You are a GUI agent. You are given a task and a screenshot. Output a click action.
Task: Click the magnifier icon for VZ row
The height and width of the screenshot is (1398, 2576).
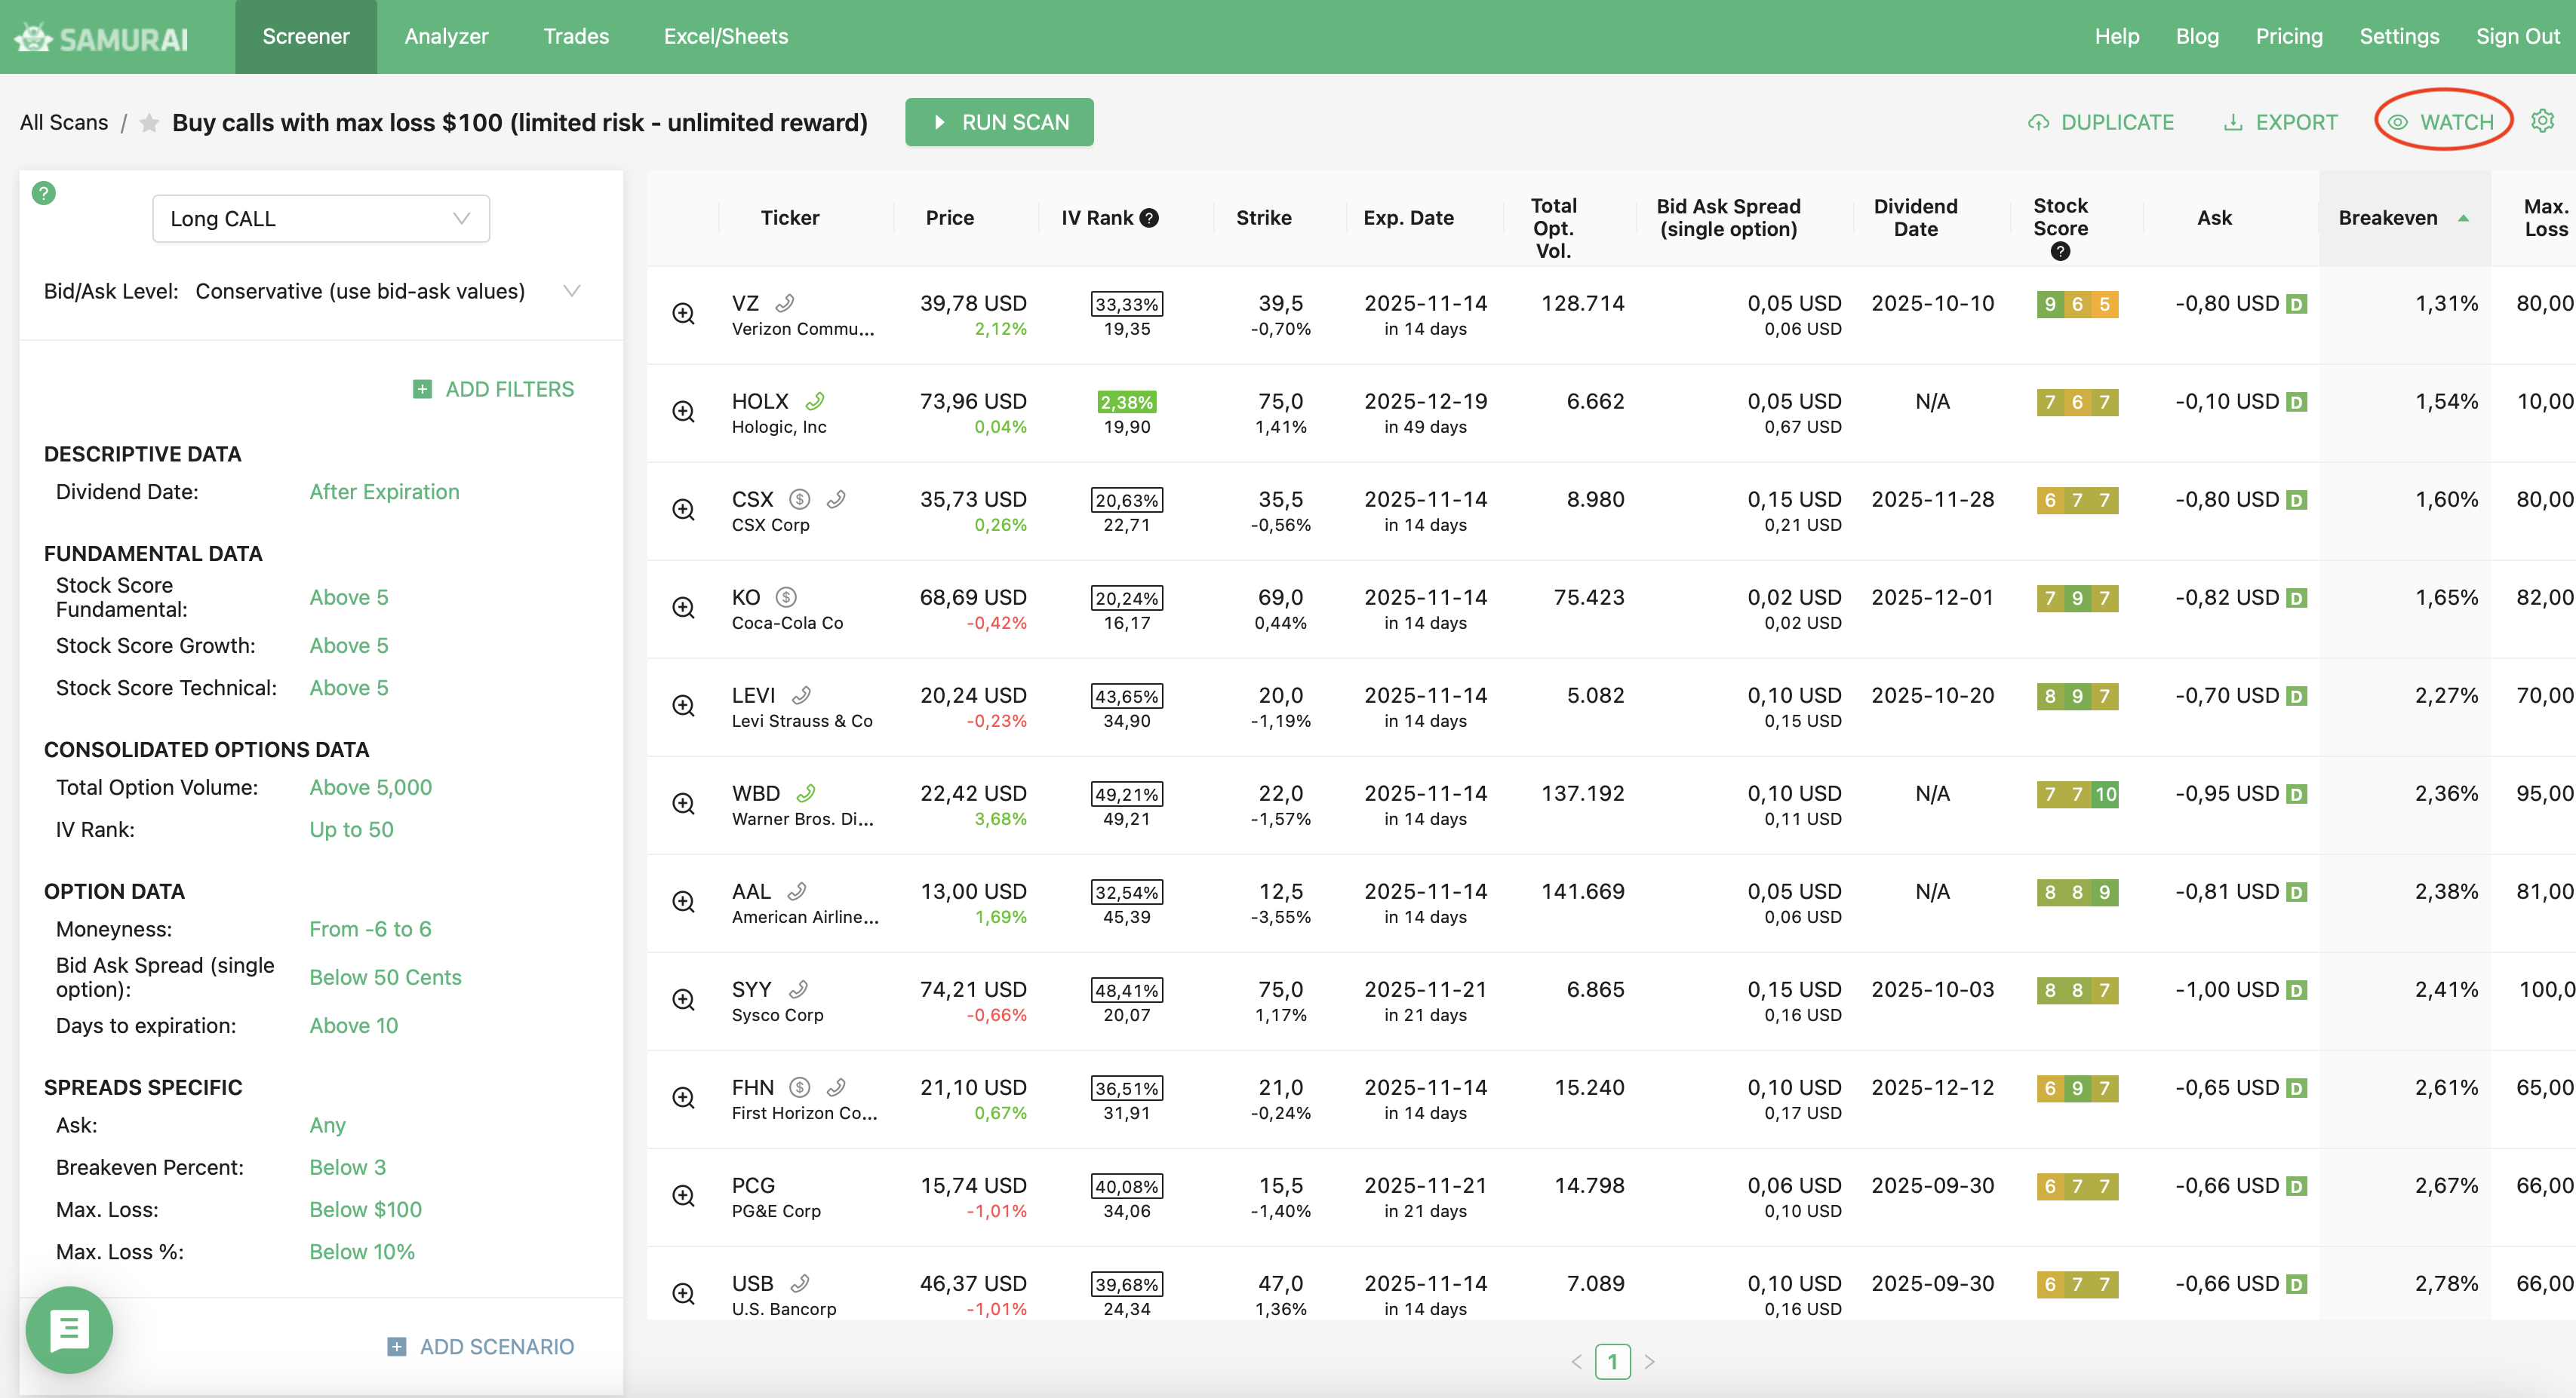click(683, 314)
